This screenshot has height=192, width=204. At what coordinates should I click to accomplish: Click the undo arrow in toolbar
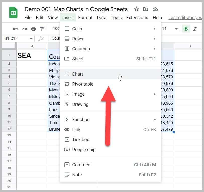[x=16, y=29]
